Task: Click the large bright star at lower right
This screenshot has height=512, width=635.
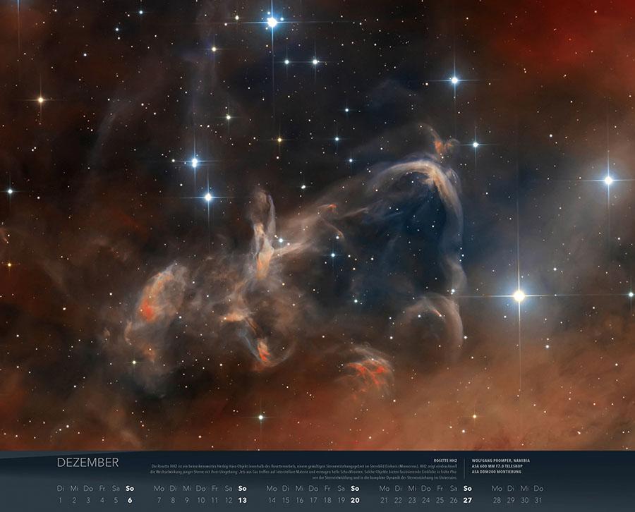Action: 519,295
